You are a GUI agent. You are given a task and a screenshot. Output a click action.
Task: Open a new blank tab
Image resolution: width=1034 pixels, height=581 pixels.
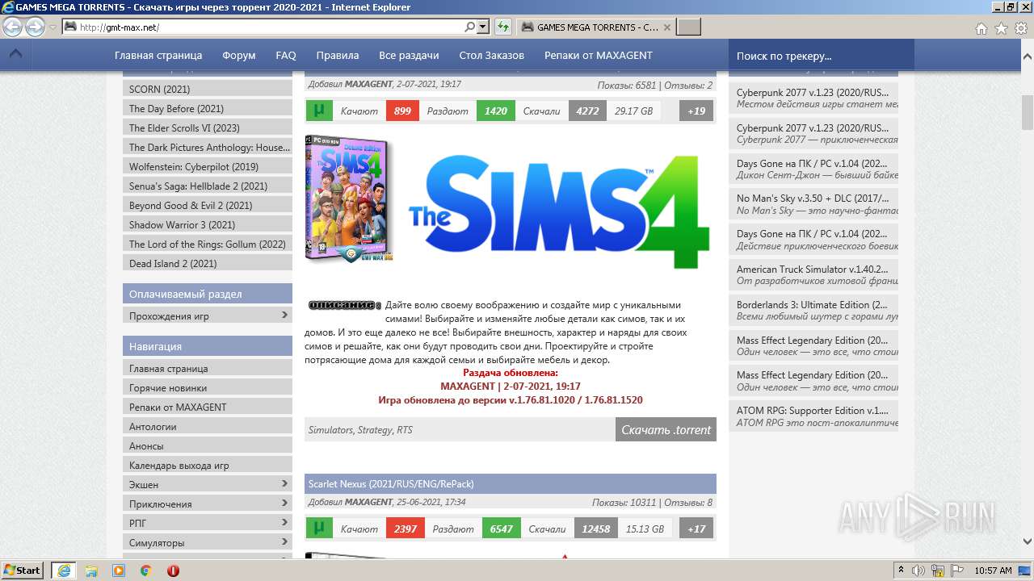click(688, 27)
